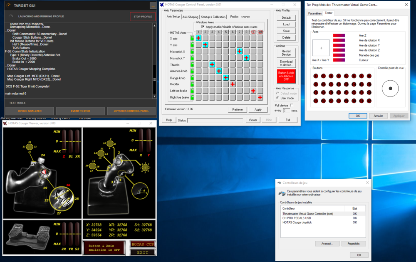Click the poll interval seconds field

[286, 110]
